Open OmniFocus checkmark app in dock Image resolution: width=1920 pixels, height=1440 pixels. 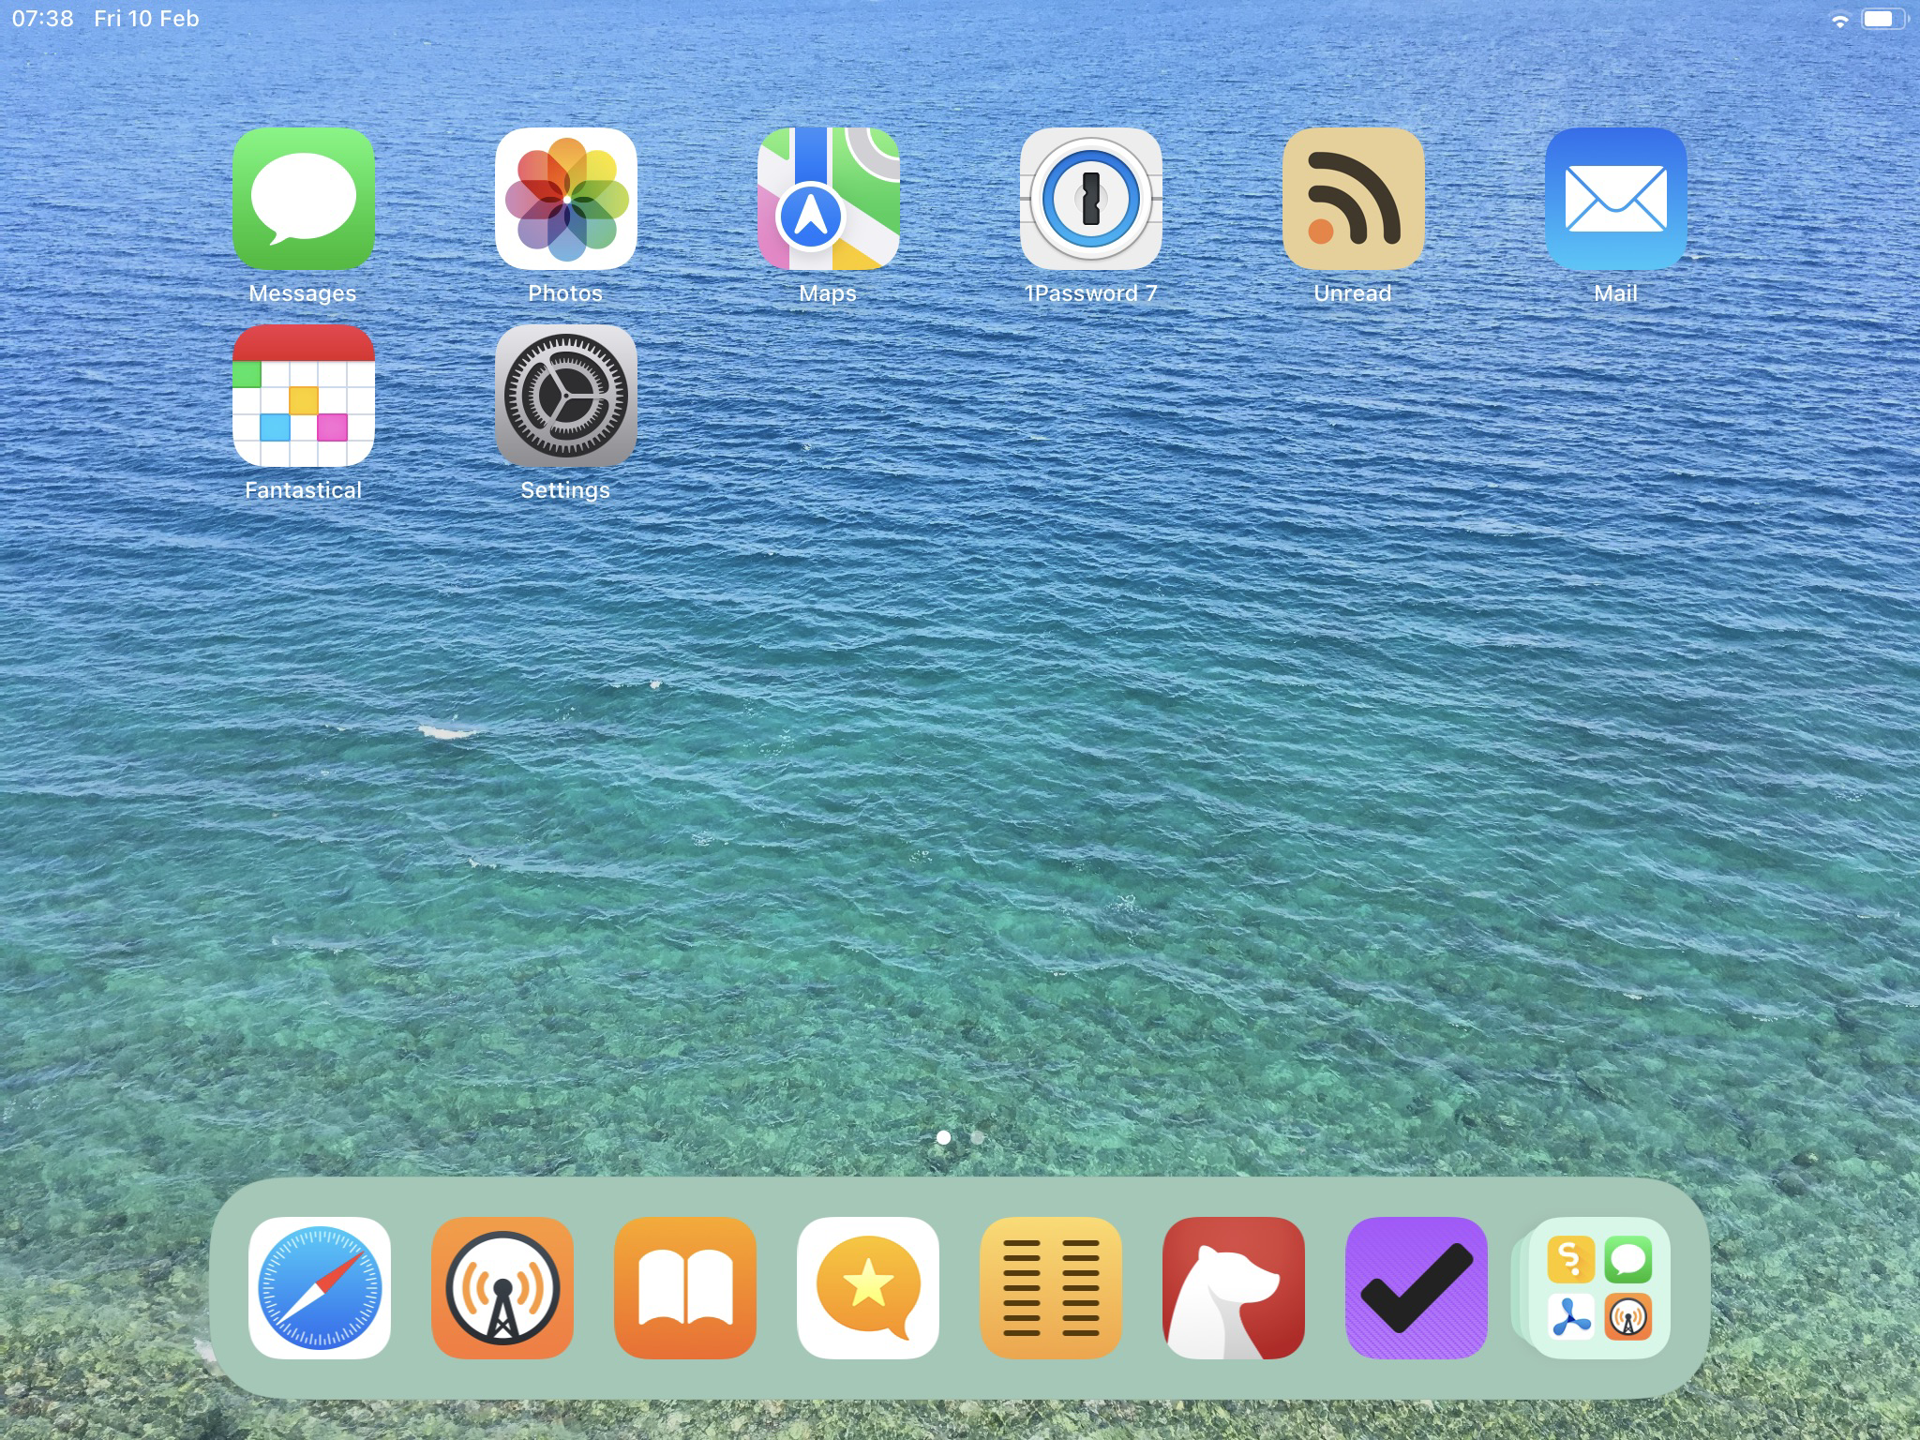point(1417,1288)
